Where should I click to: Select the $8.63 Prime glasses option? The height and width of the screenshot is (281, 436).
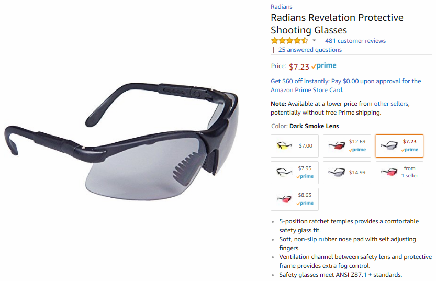click(x=295, y=199)
